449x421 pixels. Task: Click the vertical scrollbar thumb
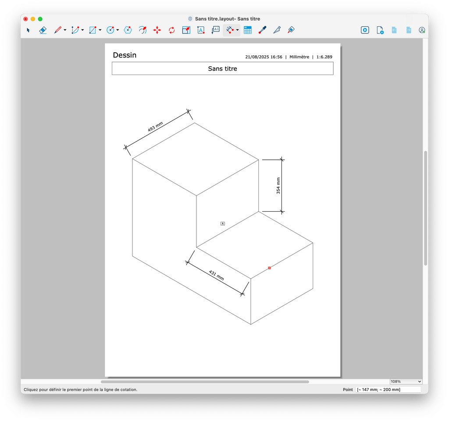coord(425,208)
